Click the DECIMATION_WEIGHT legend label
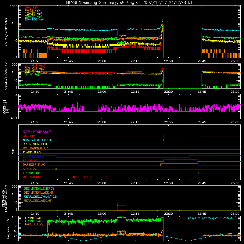The height and width of the screenshot is (244, 244). 39,192
